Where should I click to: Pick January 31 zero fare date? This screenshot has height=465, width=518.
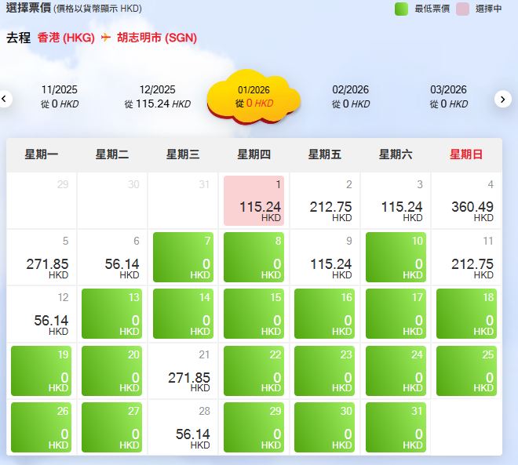tap(396, 427)
